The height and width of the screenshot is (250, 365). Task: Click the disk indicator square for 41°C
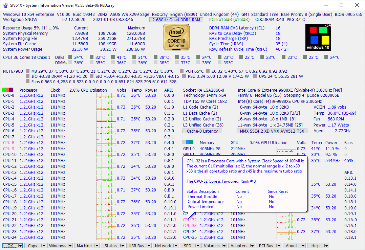pos(113,57)
